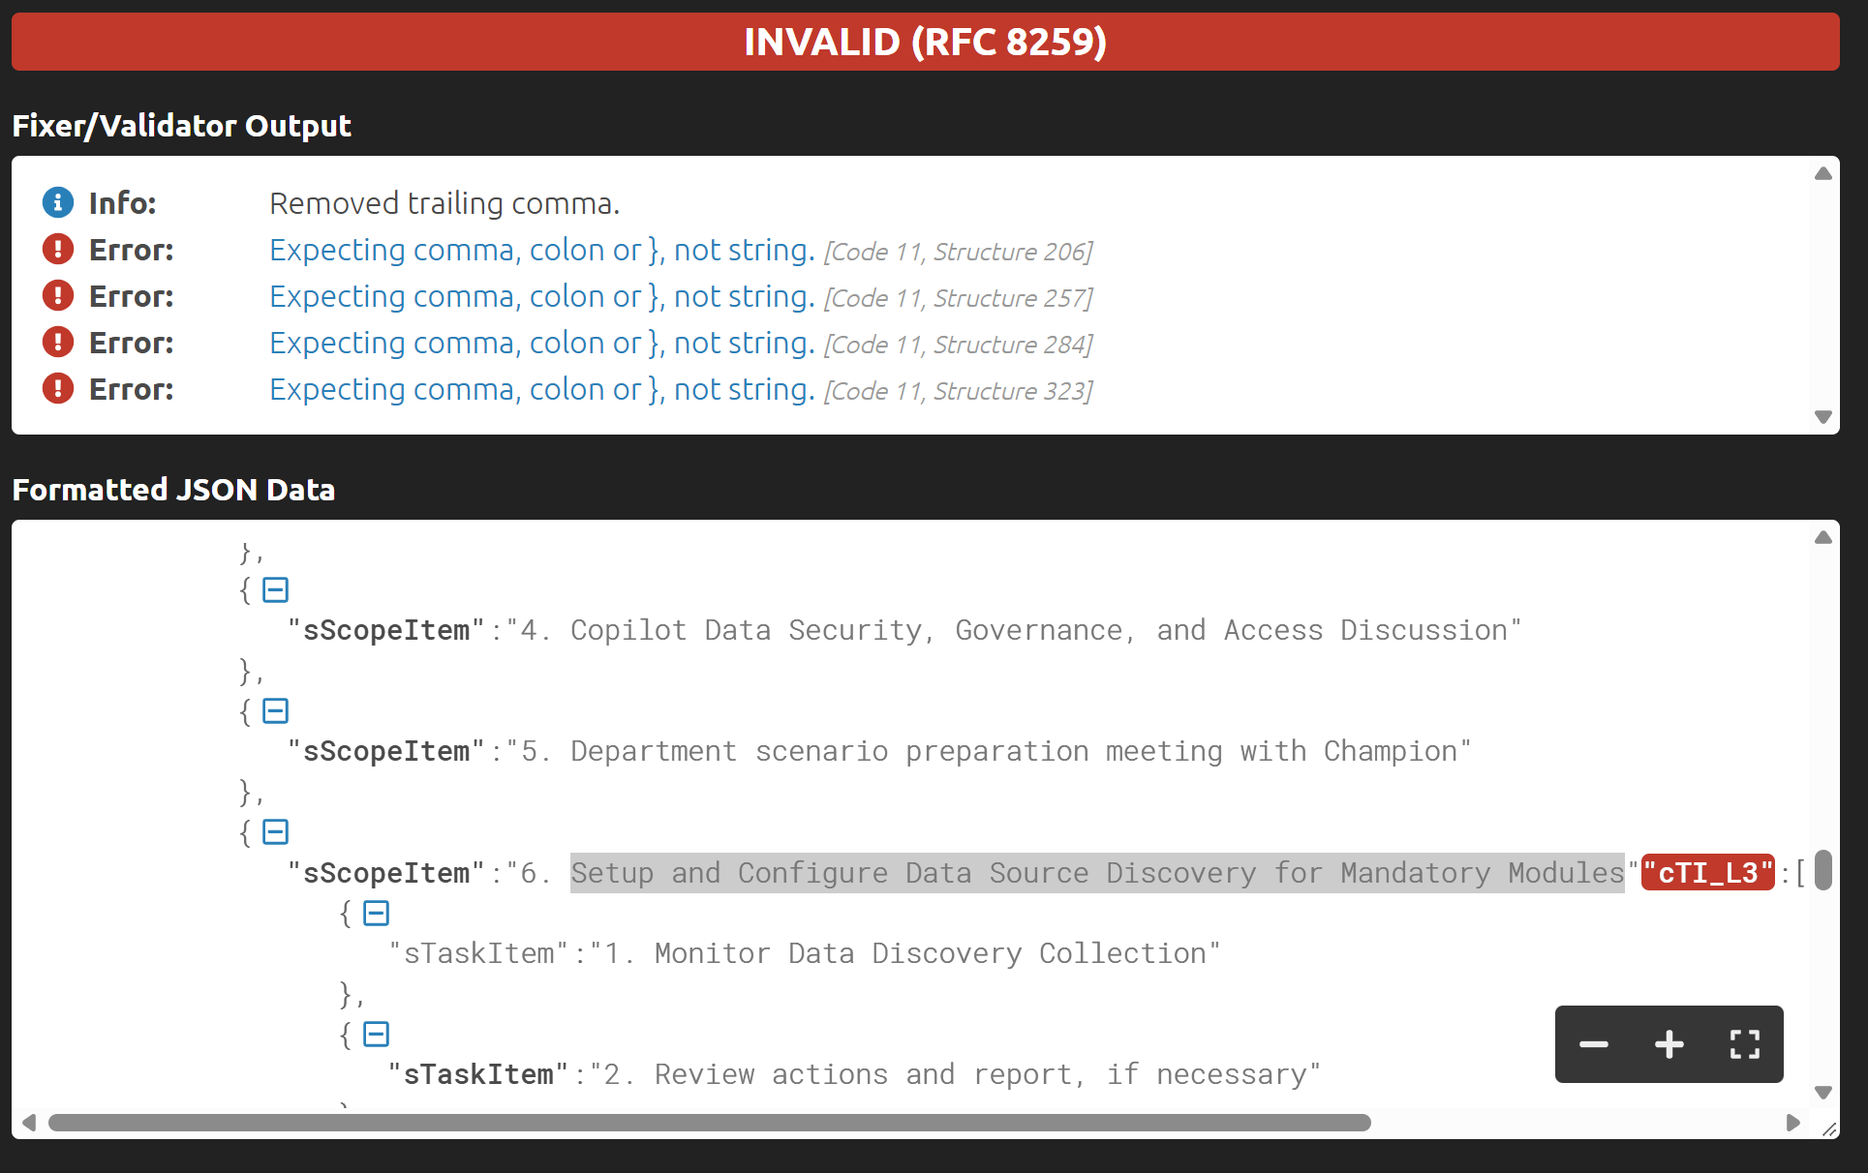Click the JSON panel resize handle
The image size is (1868, 1173).
tap(1829, 1129)
